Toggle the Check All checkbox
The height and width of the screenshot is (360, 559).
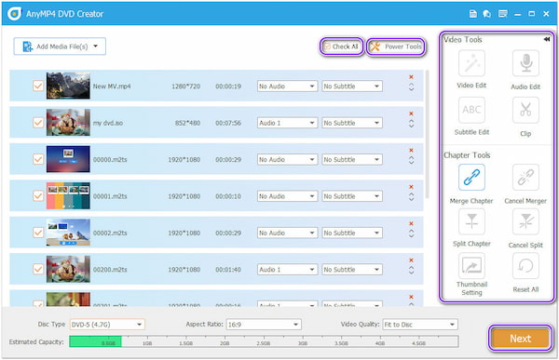point(327,47)
